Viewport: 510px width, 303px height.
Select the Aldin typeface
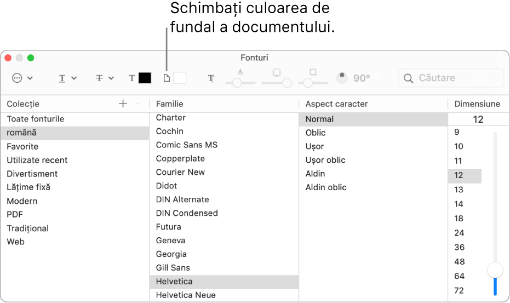(x=373, y=174)
